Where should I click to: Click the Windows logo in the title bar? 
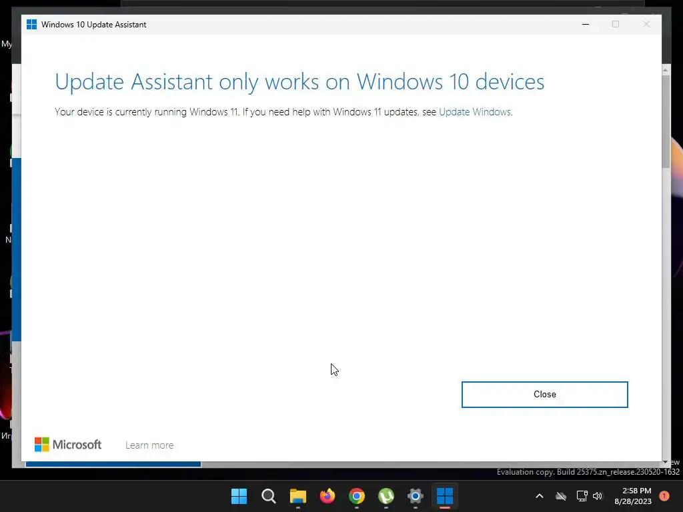tap(32, 25)
